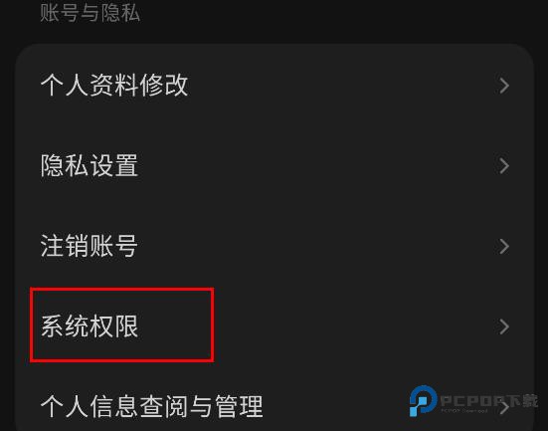Click the chevron for 注销账号
548x431 pixels.
pyautogui.click(x=503, y=246)
